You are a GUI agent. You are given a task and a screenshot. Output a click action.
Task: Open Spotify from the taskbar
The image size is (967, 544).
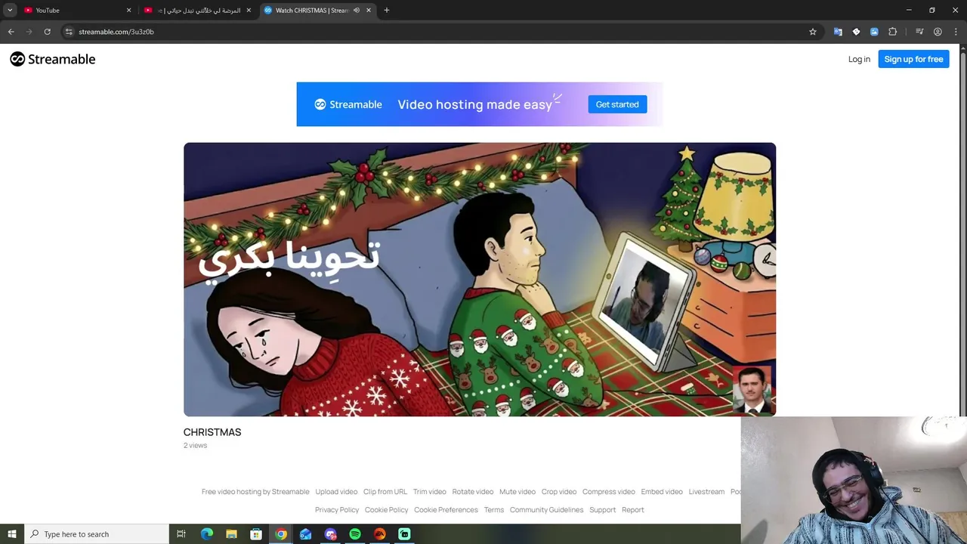[x=355, y=534]
